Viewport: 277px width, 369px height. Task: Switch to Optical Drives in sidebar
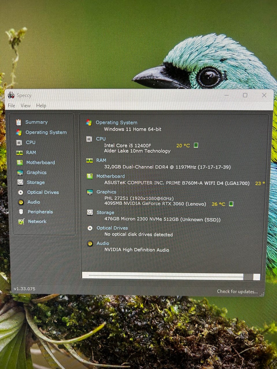pos(43,192)
